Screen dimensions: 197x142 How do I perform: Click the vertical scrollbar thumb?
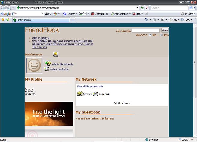point(195,62)
